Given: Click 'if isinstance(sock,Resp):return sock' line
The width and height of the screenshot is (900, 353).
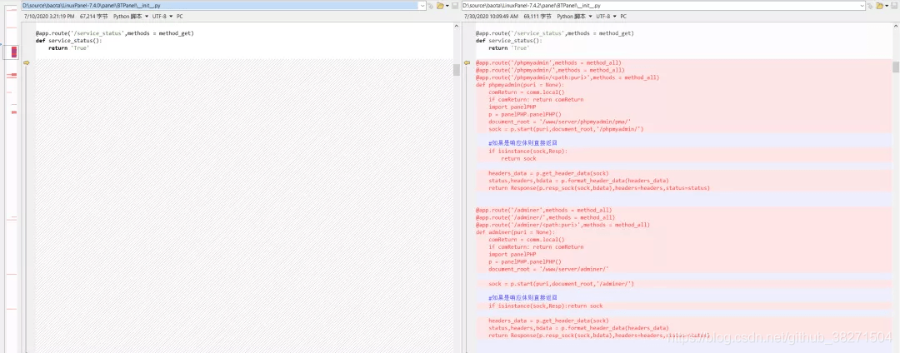Looking at the screenshot, I should [545, 306].
